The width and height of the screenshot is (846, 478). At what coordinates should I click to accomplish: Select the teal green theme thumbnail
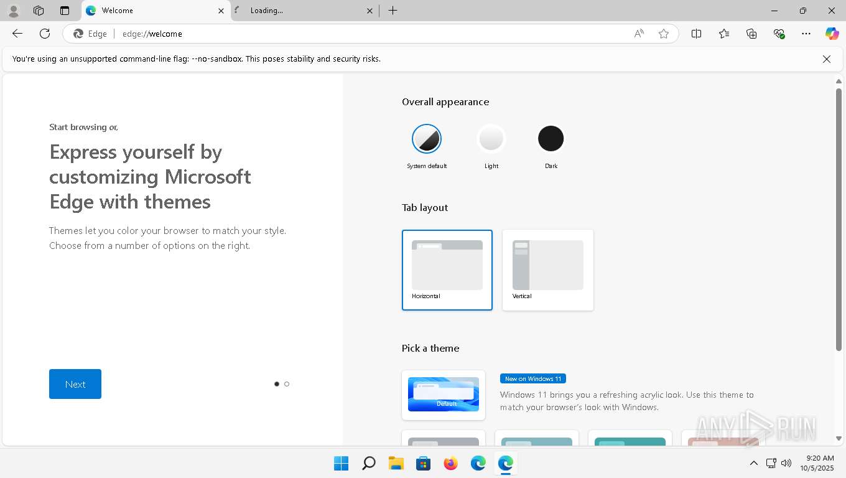click(x=630, y=438)
